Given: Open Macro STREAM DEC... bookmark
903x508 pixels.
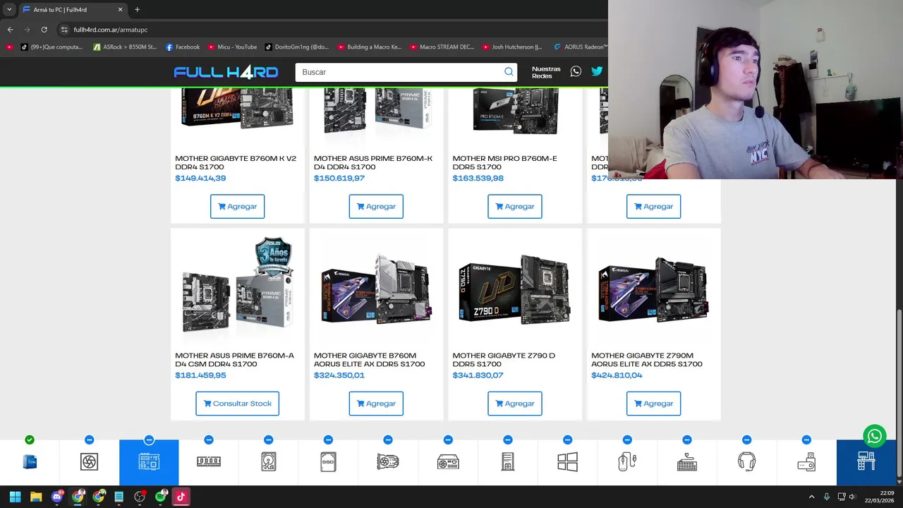Looking at the screenshot, I should [x=442, y=47].
